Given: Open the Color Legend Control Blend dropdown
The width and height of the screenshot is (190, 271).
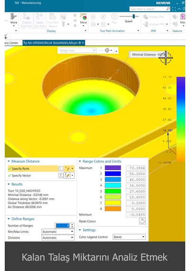Looking at the screenshot, I should pyautogui.click(x=129, y=237).
